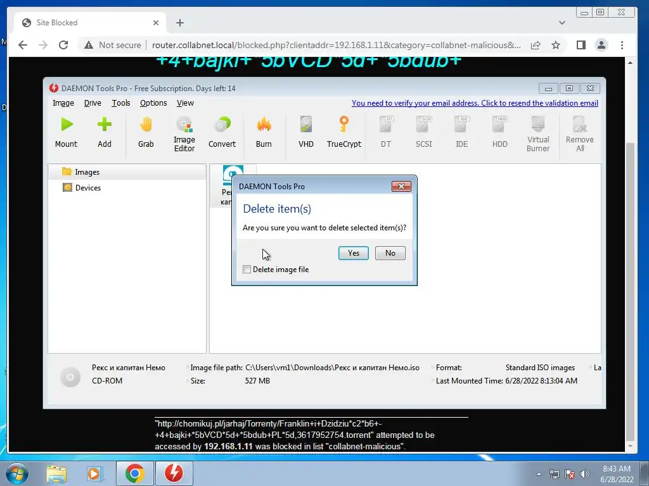Image resolution: width=649 pixels, height=486 pixels.
Task: Cancel deletion with No button
Action: pos(390,253)
